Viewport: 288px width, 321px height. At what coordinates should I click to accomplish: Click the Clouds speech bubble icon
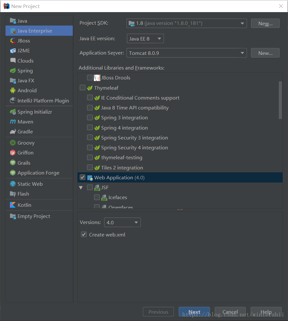tap(13, 61)
